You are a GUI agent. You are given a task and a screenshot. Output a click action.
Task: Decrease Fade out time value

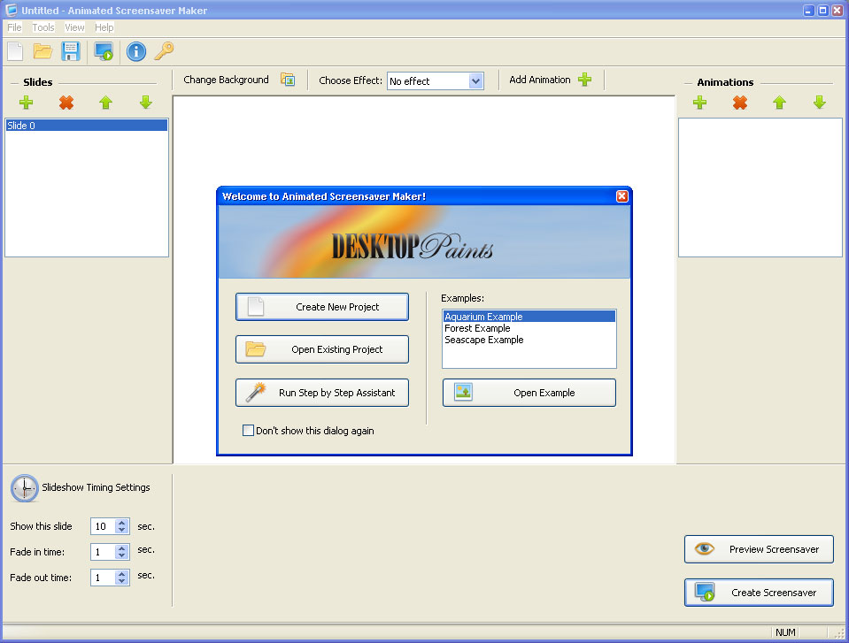[122, 581]
